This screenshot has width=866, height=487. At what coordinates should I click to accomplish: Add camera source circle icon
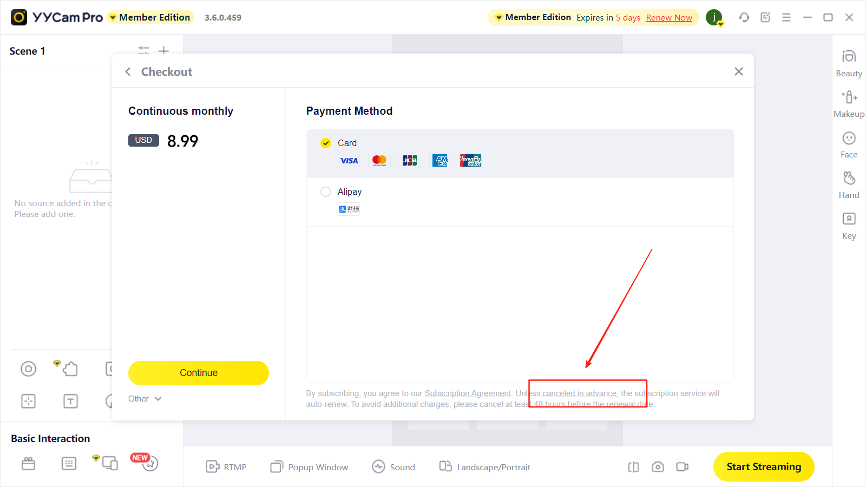[28, 369]
